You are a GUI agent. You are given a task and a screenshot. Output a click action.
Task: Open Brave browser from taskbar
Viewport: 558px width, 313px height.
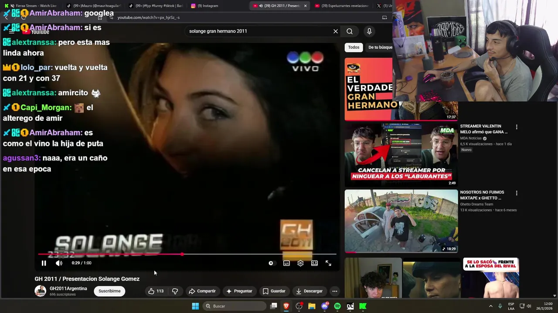point(286,306)
